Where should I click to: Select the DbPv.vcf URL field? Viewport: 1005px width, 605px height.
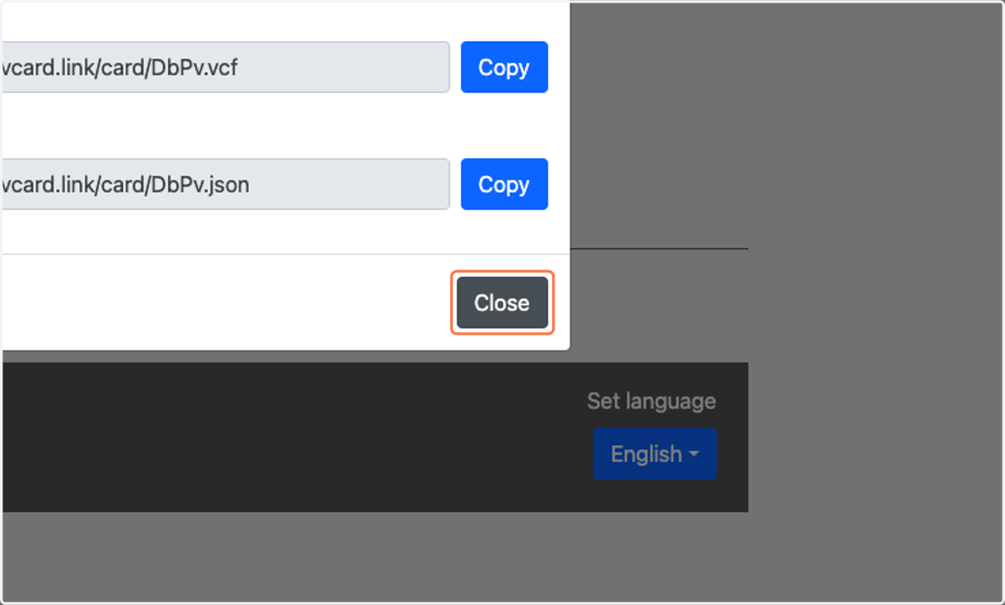pos(225,67)
